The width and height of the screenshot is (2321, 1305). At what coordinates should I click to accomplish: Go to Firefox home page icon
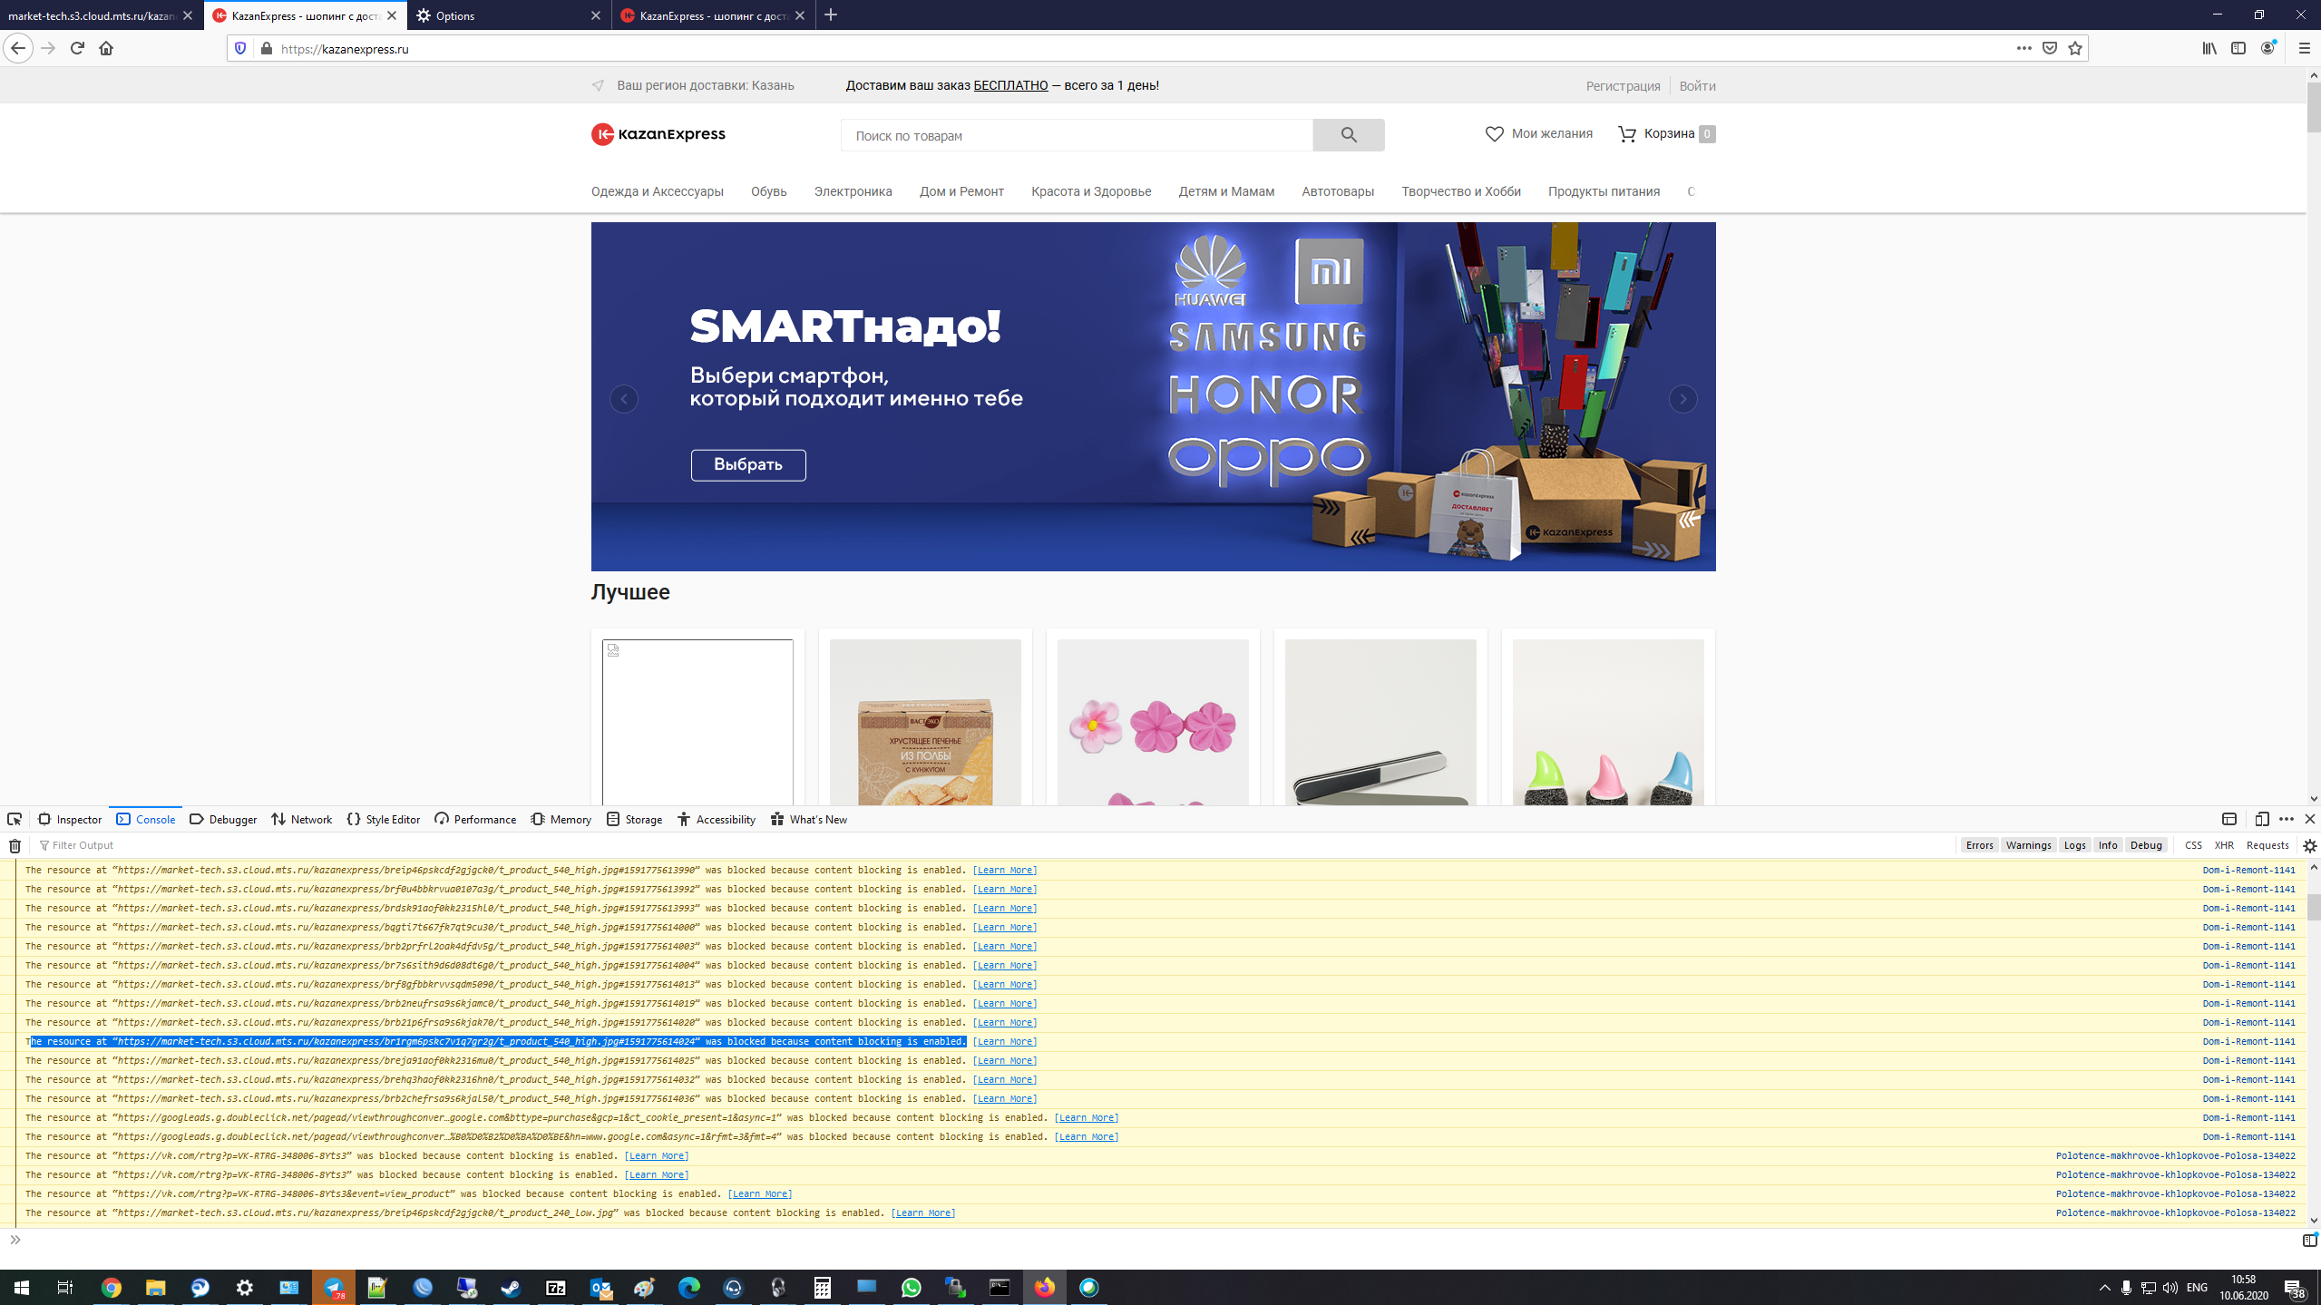pos(106,48)
